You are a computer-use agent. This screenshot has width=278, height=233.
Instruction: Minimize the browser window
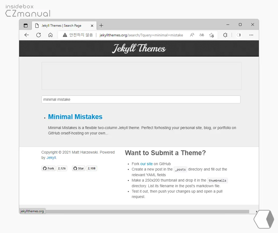coord(228,25)
